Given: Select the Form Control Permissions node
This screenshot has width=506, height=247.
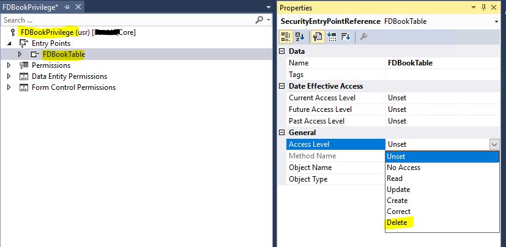Looking at the screenshot, I should point(73,87).
